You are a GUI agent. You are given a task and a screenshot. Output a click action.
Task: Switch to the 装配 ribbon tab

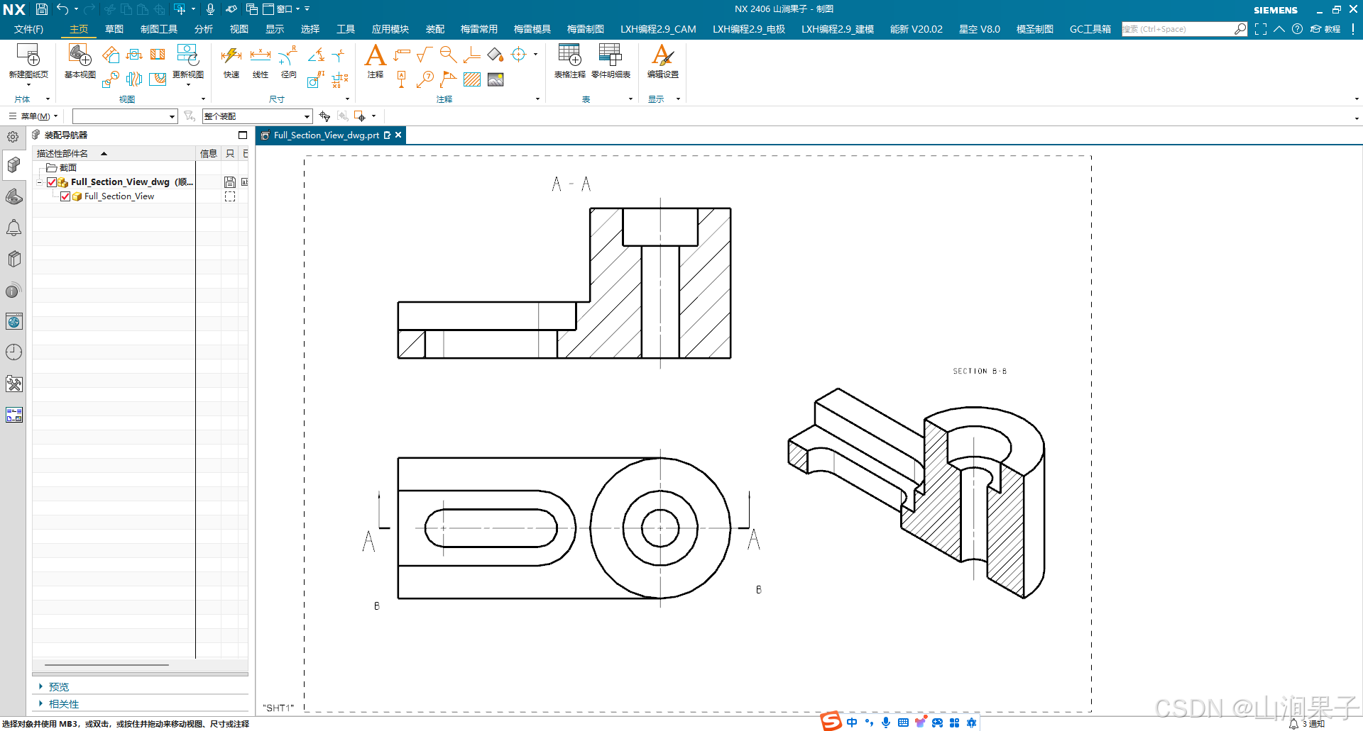point(434,29)
